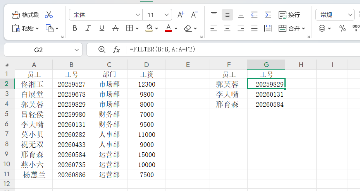Toggle underline formatting
Screen dimensions: 360x191
pos(102,28)
